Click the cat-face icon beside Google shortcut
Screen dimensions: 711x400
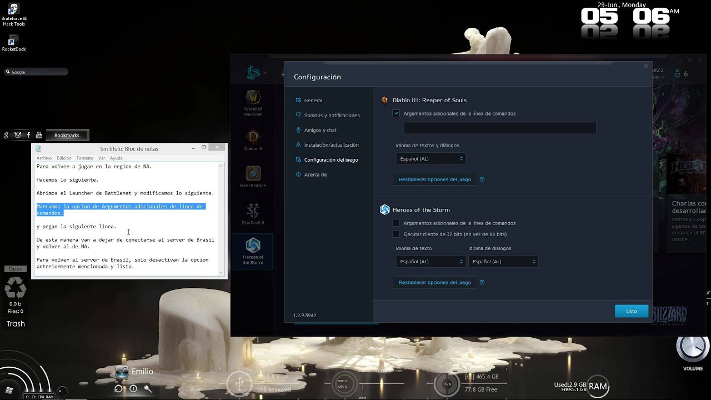(x=17, y=135)
